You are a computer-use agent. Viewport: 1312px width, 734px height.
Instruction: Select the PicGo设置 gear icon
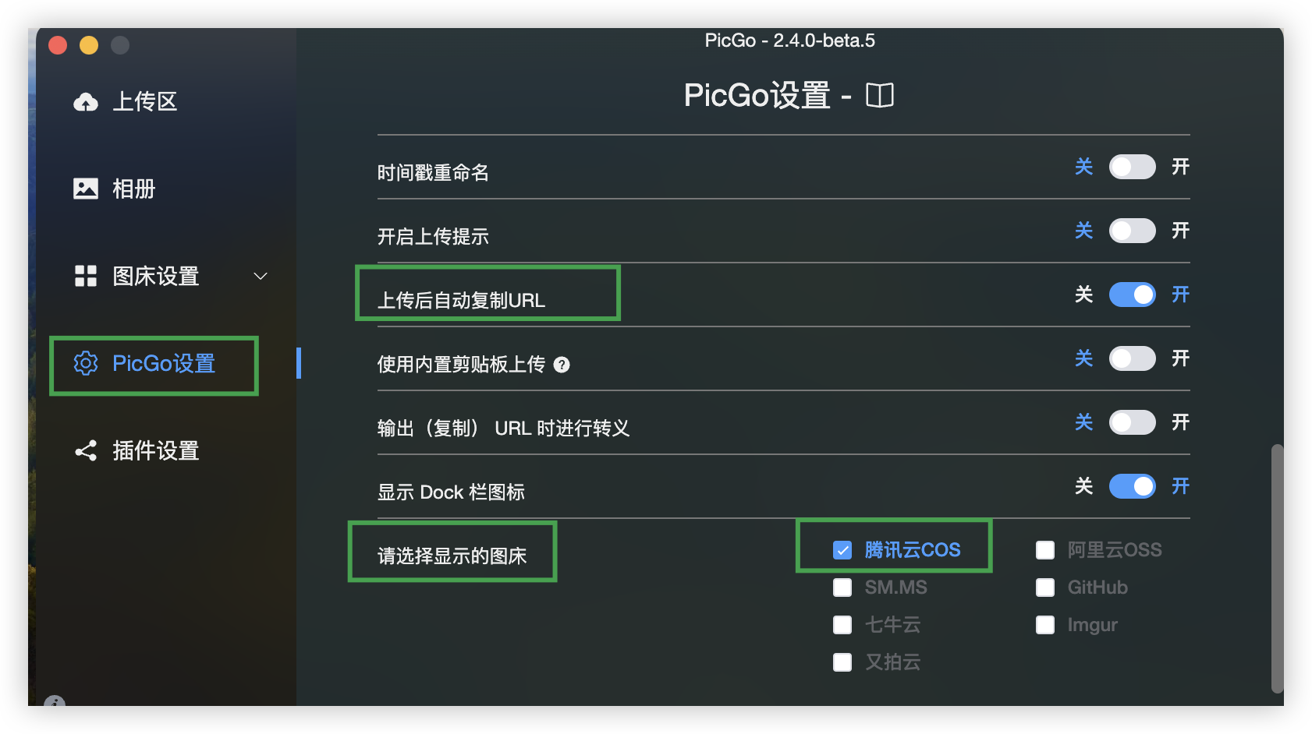(x=86, y=364)
